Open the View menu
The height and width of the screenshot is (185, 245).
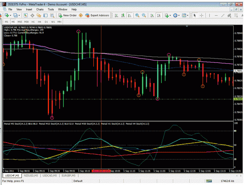tap(19, 9)
